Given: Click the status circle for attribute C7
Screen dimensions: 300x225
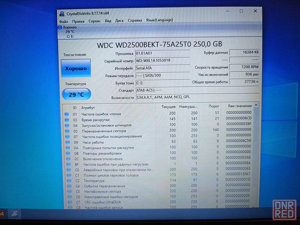Looking at the screenshot, I should pos(70,202).
